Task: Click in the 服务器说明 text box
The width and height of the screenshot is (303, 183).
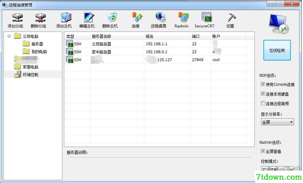Action: [159, 166]
